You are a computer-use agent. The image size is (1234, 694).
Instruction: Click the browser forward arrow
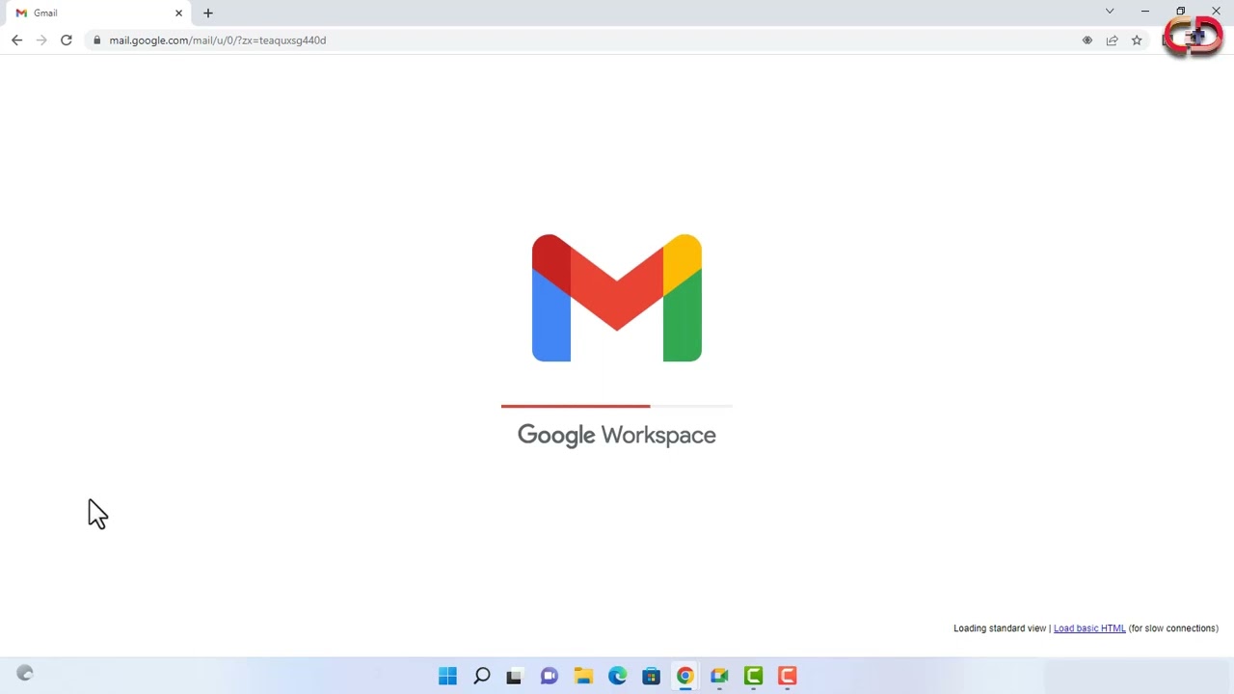tap(41, 40)
